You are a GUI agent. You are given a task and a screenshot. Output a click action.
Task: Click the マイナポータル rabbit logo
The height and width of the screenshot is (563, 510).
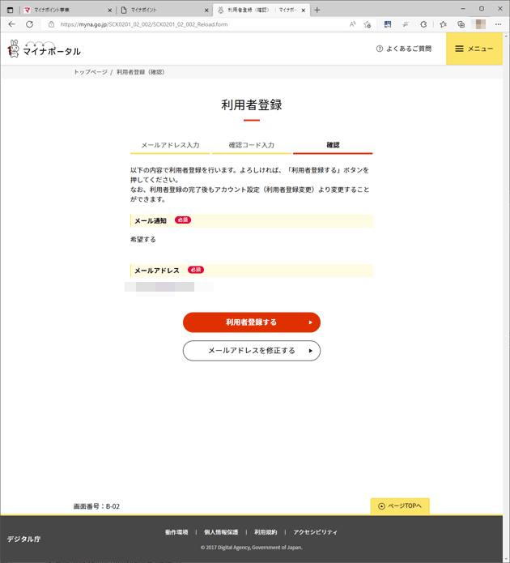point(45,49)
